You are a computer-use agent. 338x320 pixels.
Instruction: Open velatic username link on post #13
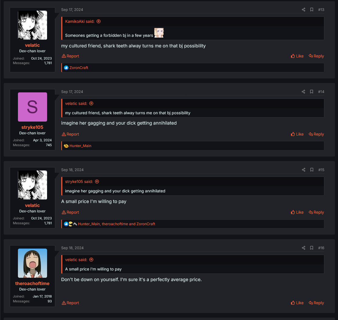[32, 45]
